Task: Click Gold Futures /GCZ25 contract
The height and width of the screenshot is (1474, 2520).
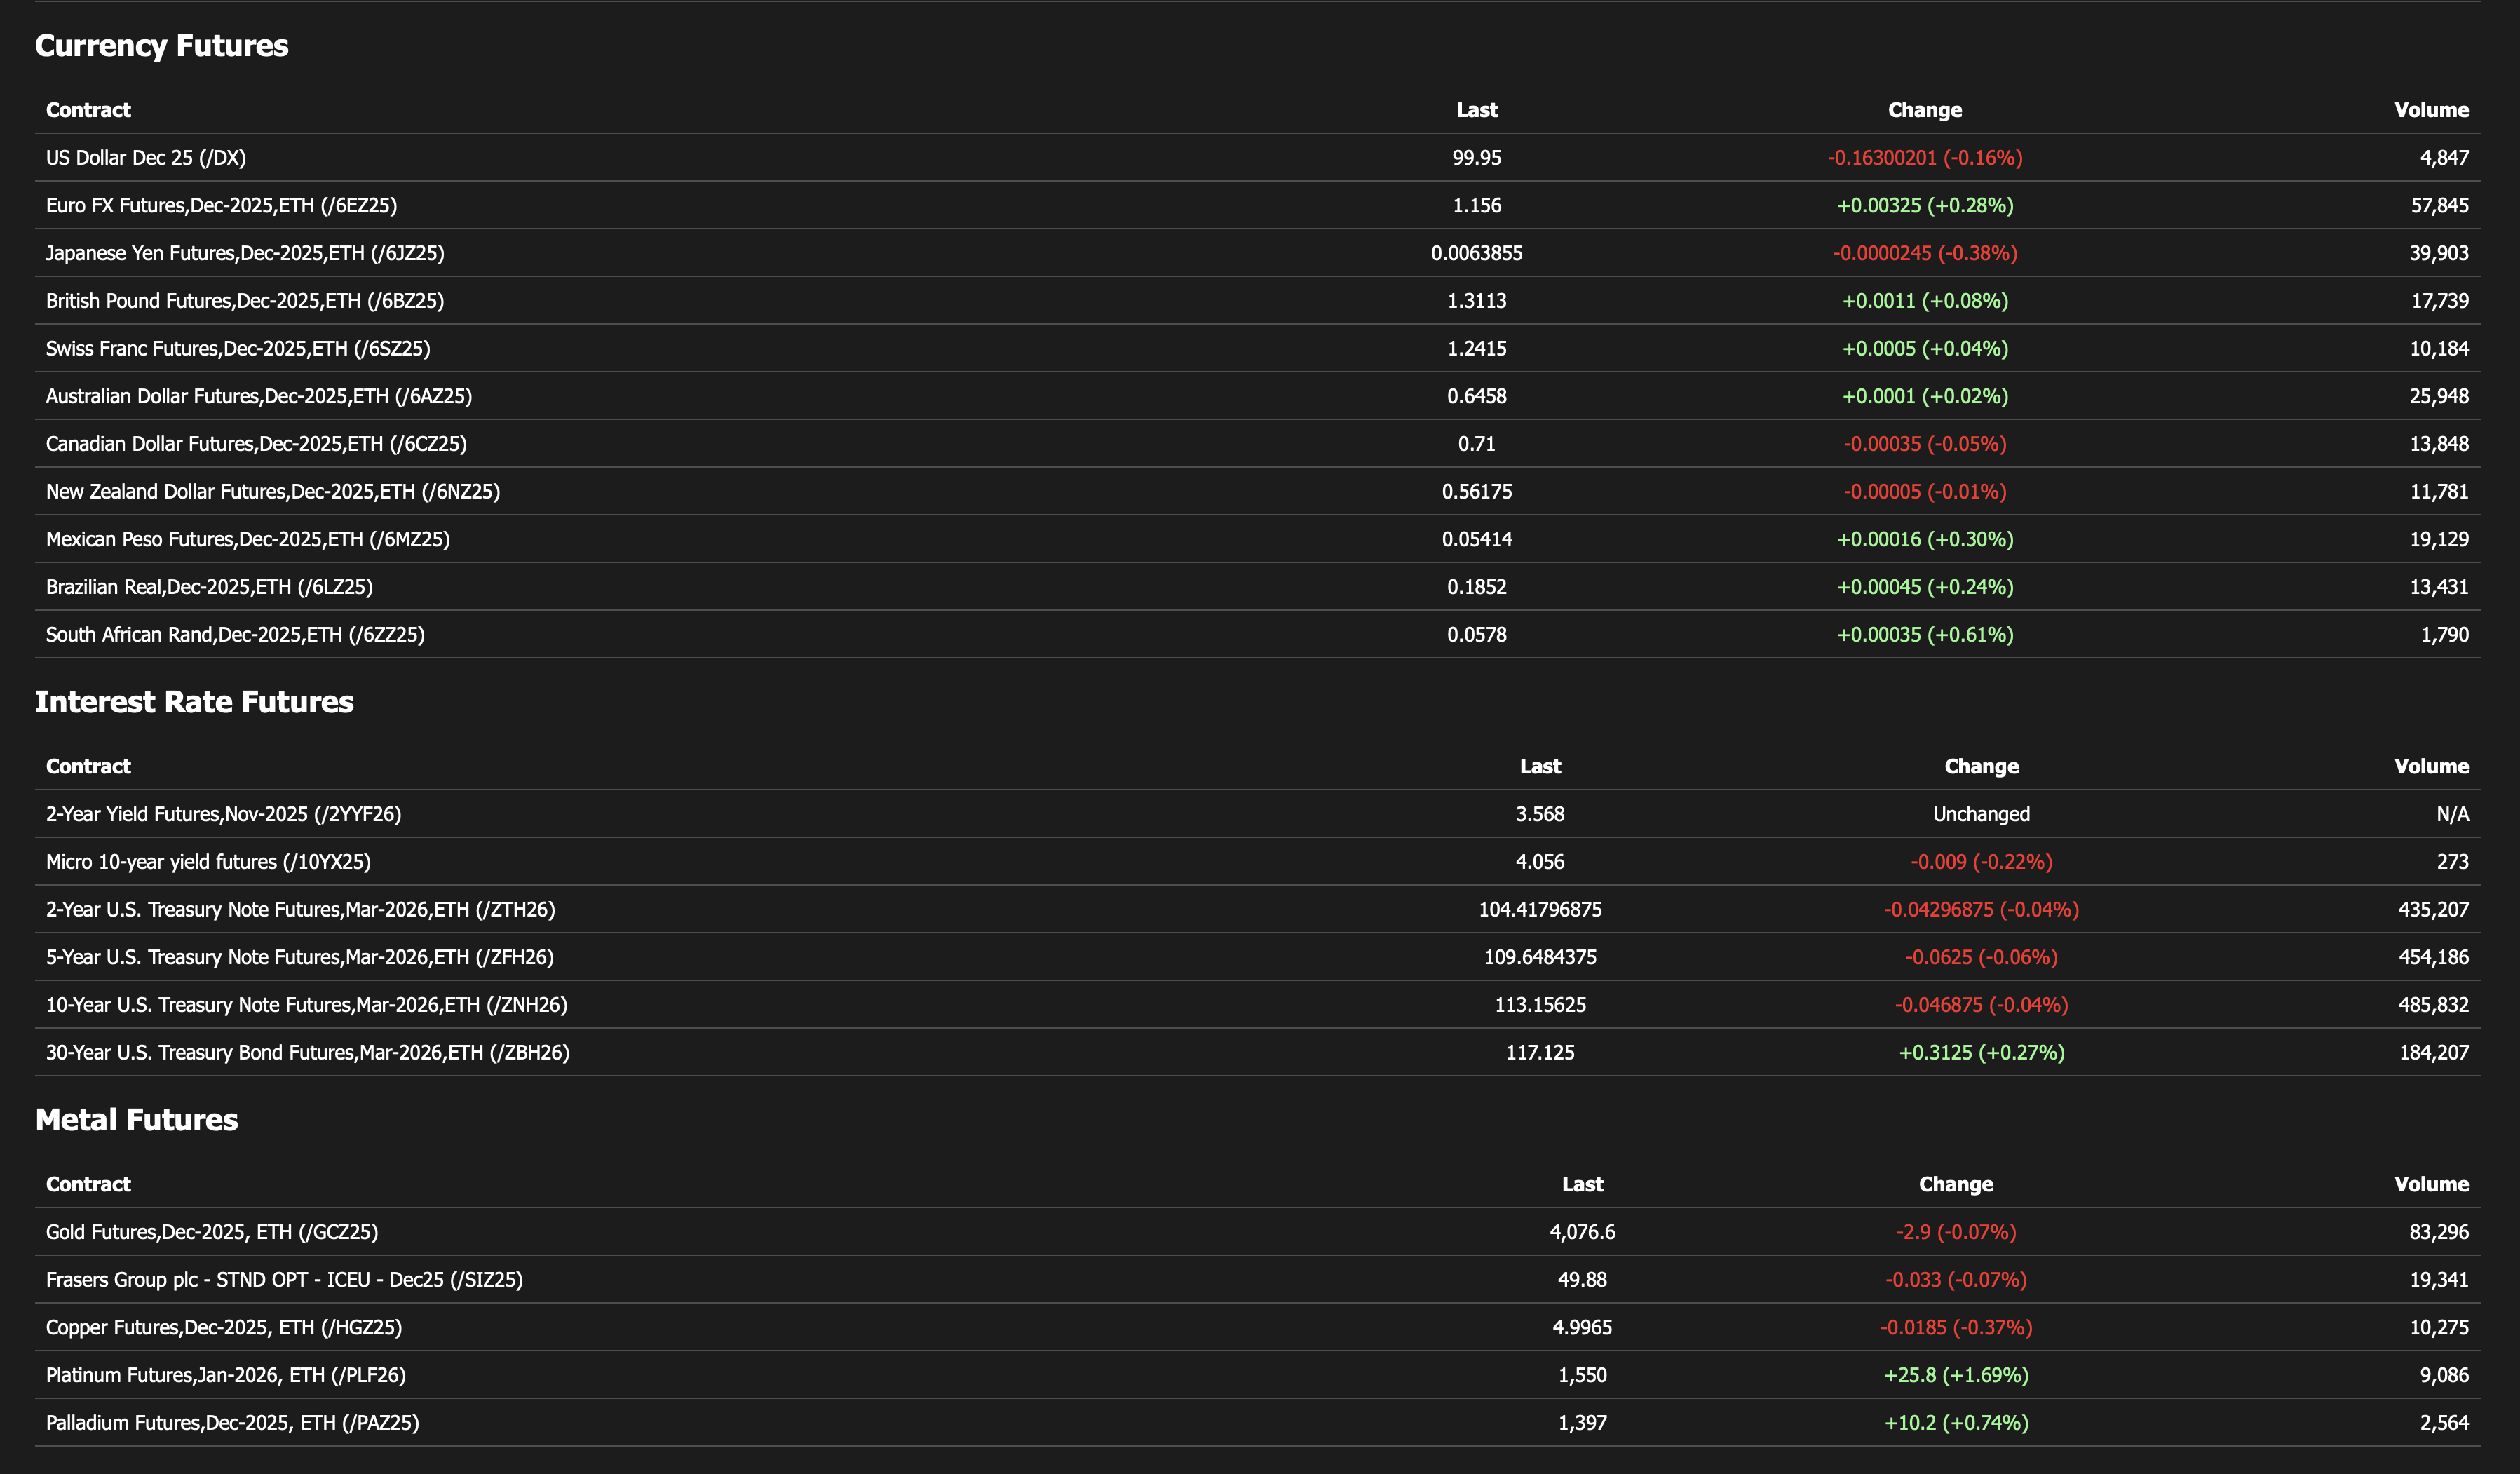Action: (x=212, y=1232)
